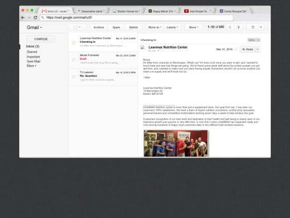This screenshot has width=290, height=218.
Task: Open Inbox (3) in the sidebar
Action: tap(33, 46)
